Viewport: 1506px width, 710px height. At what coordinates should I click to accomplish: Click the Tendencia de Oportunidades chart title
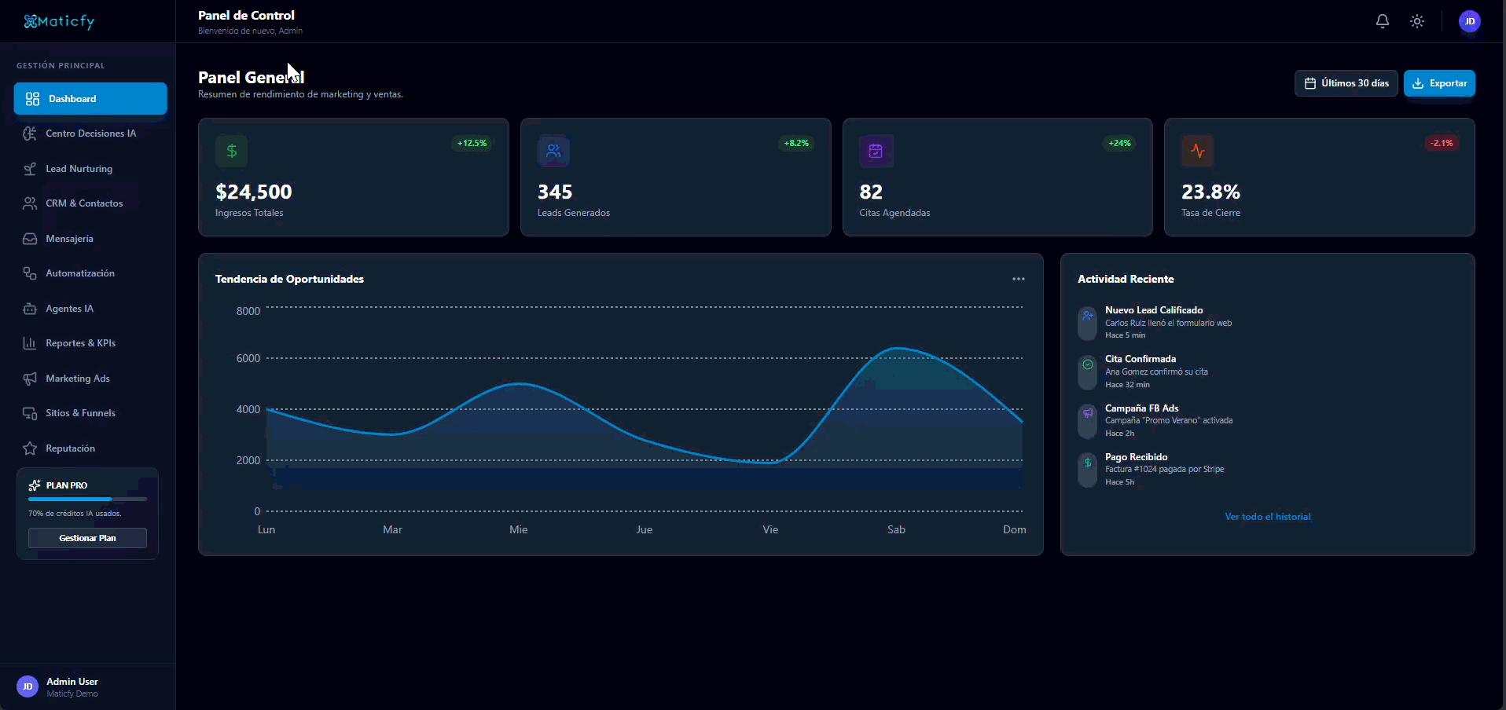pyautogui.click(x=289, y=279)
